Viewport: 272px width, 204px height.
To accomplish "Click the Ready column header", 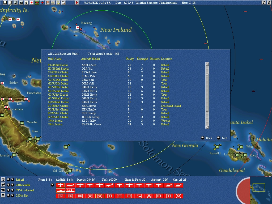I will [130, 59].
